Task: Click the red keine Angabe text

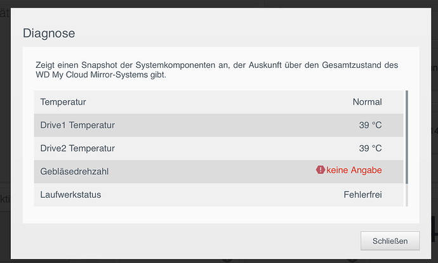Action: coord(354,170)
